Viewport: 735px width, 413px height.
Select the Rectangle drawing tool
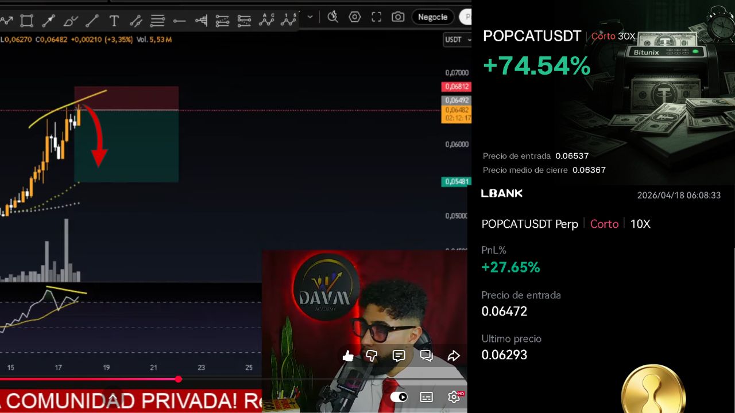pyautogui.click(x=26, y=21)
